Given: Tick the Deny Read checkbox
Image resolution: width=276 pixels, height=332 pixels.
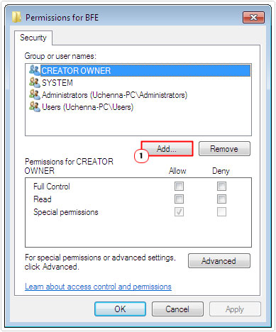Looking at the screenshot, I should point(221,199).
